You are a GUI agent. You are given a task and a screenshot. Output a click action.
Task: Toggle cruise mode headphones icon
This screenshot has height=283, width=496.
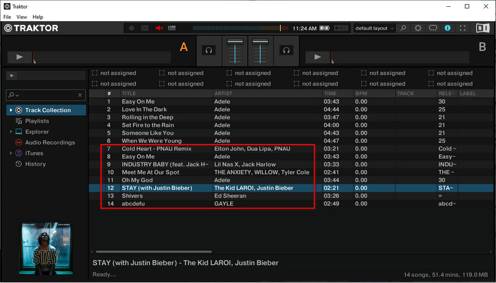click(x=433, y=28)
